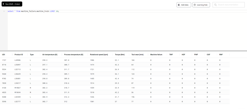
Task: Click tool wear value 74
Action: pyautogui.click(x=132, y=79)
